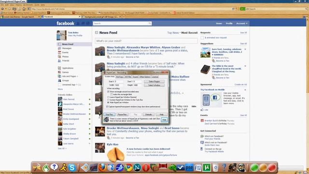This screenshot has height=174, width=309.
Task: Select Hide HyperCam Window radio button
Action: click(108, 102)
